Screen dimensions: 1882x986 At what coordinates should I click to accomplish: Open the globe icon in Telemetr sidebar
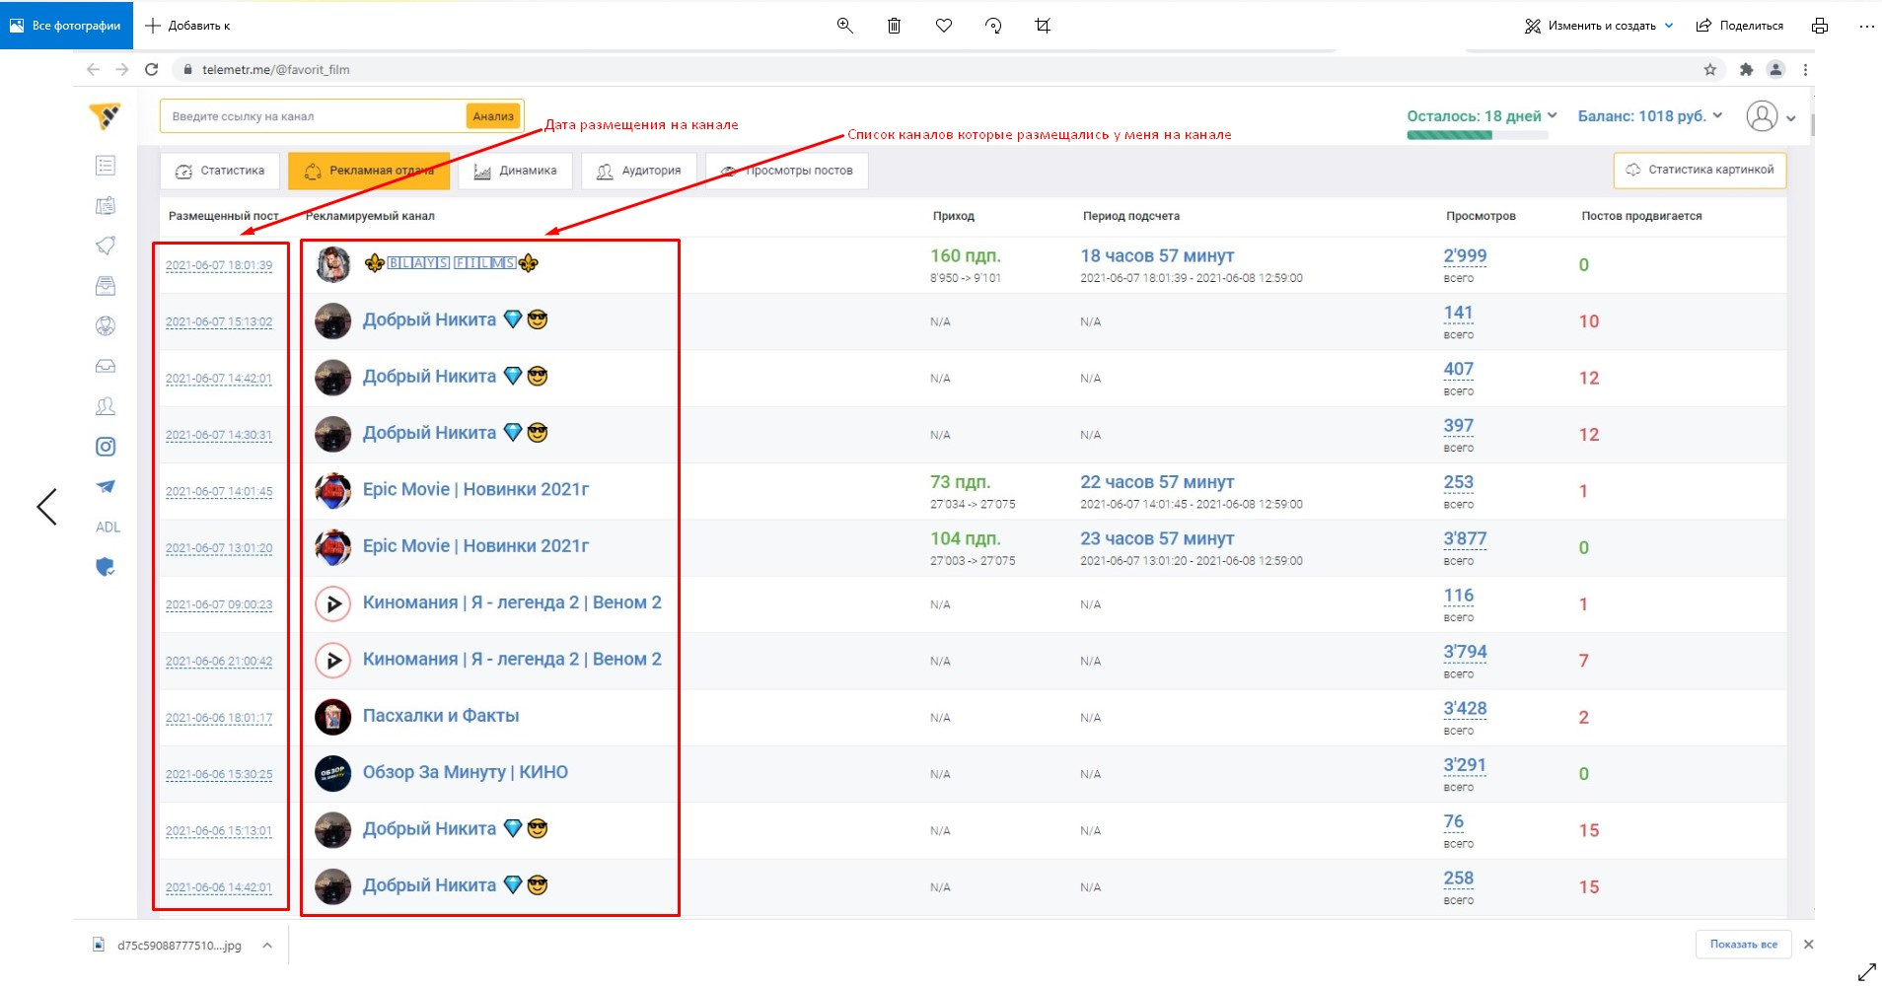pyautogui.click(x=106, y=325)
